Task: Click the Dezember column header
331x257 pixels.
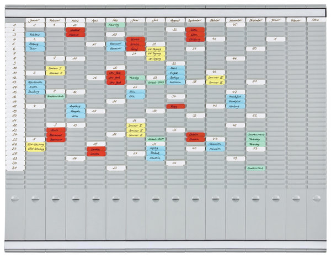Action: (x=255, y=19)
